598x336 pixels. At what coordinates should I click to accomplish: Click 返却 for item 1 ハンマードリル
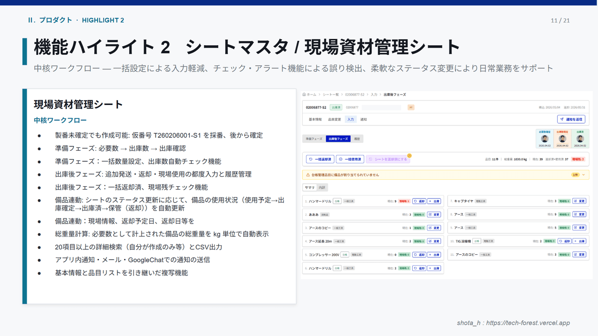click(419, 201)
